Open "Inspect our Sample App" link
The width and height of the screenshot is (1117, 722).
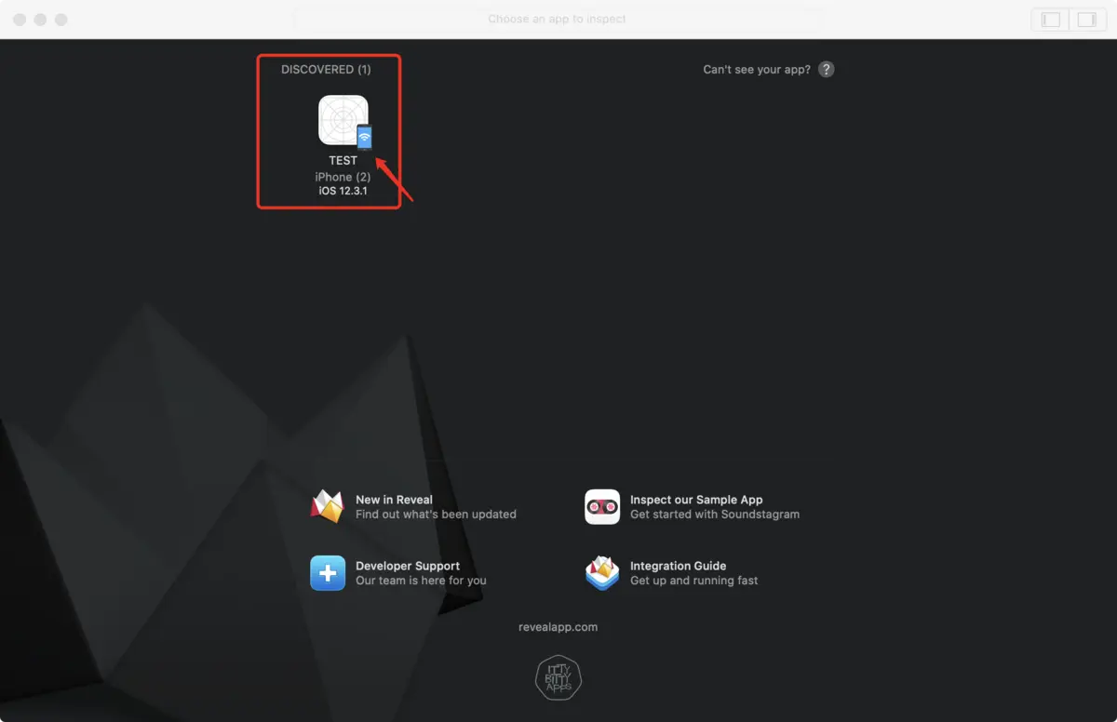coord(696,500)
